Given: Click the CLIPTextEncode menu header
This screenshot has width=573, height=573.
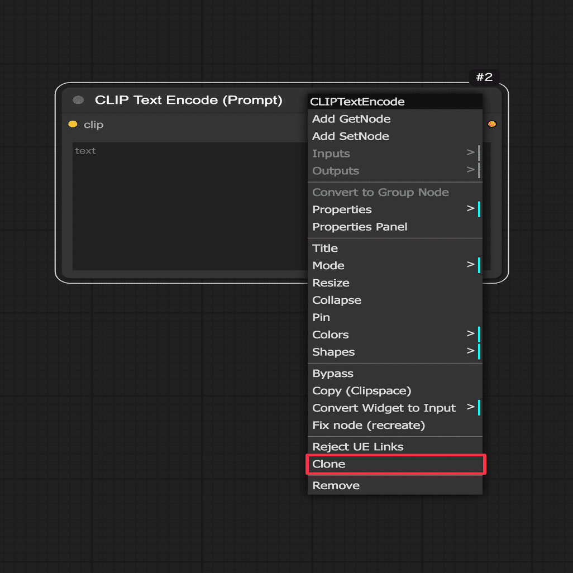Looking at the screenshot, I should point(395,102).
